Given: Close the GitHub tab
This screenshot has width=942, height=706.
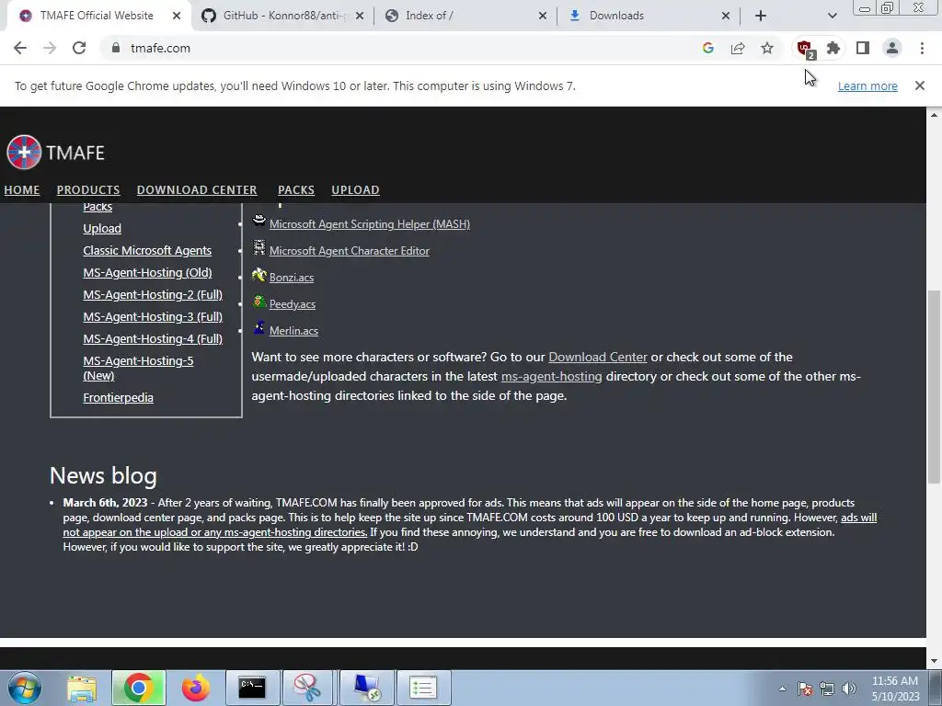Looking at the screenshot, I should tap(360, 16).
